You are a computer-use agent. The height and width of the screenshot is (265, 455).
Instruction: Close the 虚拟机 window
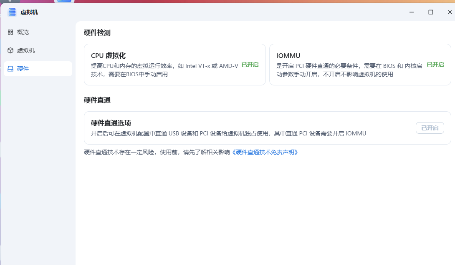(x=450, y=12)
